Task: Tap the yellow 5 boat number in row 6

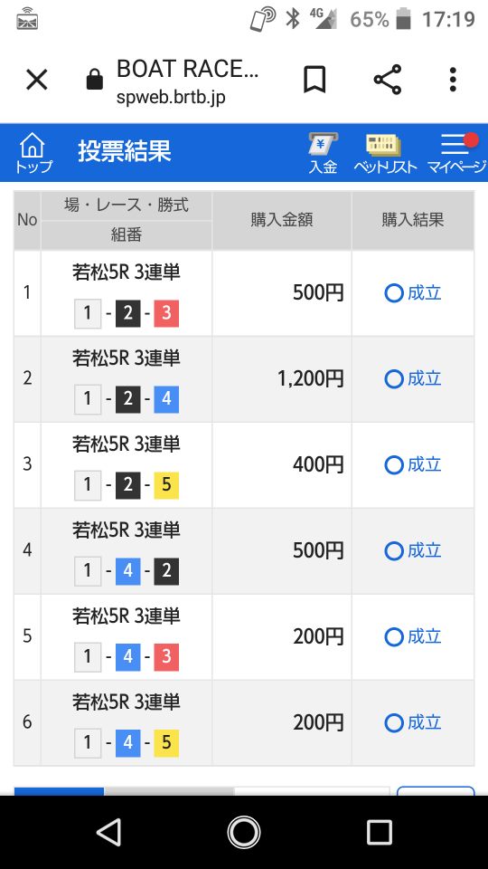Action: (x=166, y=742)
